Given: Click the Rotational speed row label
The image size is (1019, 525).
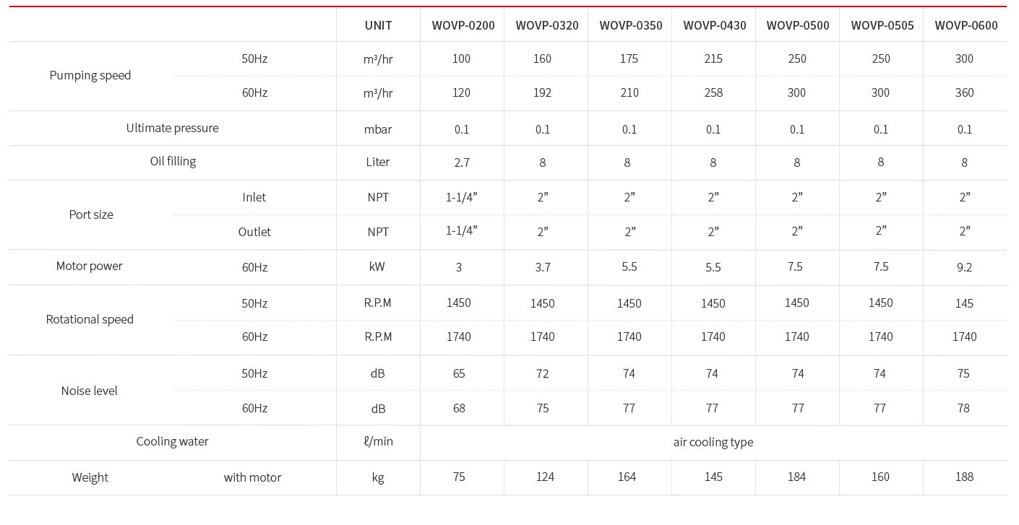Looking at the screenshot, I should [90, 319].
